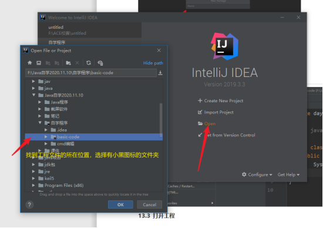Viewport: 323px width, 228px height.
Task: Go to the home directory icon
Action: (30, 63)
